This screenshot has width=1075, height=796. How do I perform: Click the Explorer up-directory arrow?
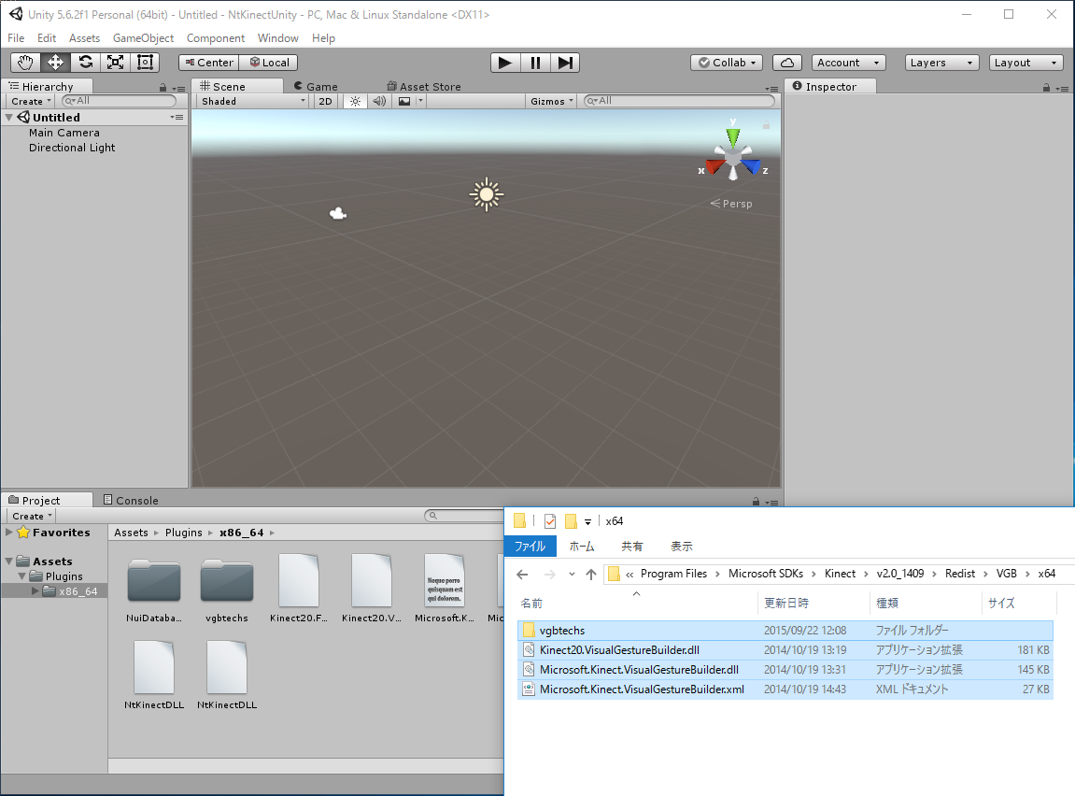tap(590, 574)
